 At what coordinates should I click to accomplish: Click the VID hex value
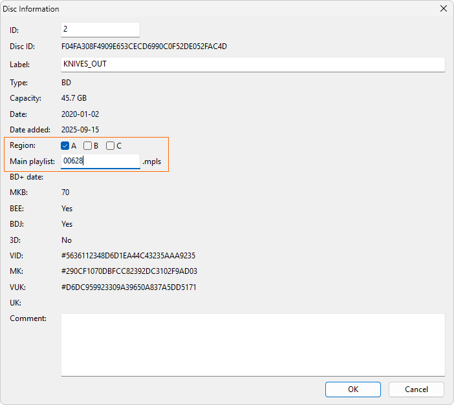128,256
